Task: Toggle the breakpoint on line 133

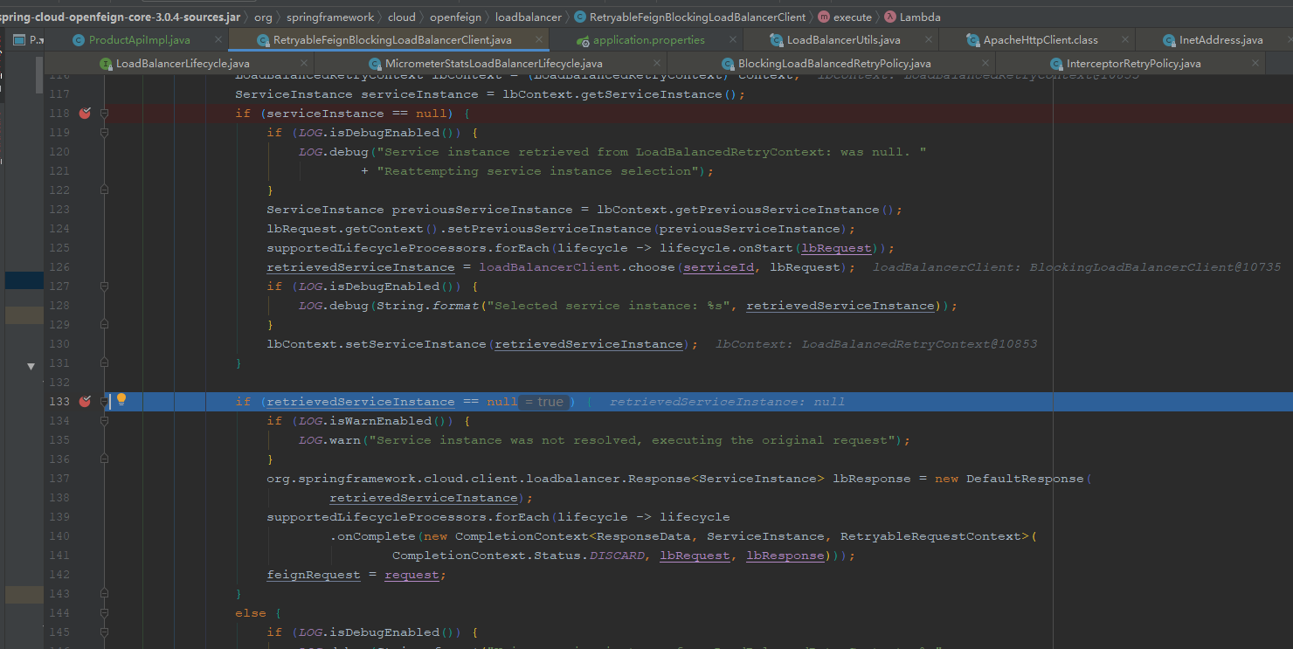Action: coord(84,401)
